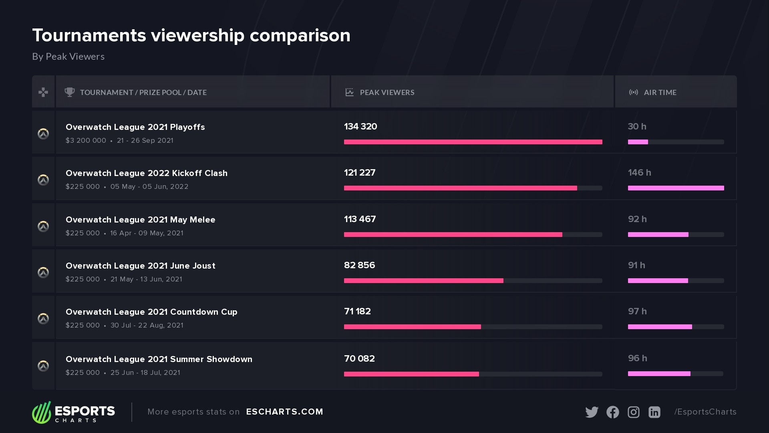Click the LinkedIn icon

tap(654, 412)
